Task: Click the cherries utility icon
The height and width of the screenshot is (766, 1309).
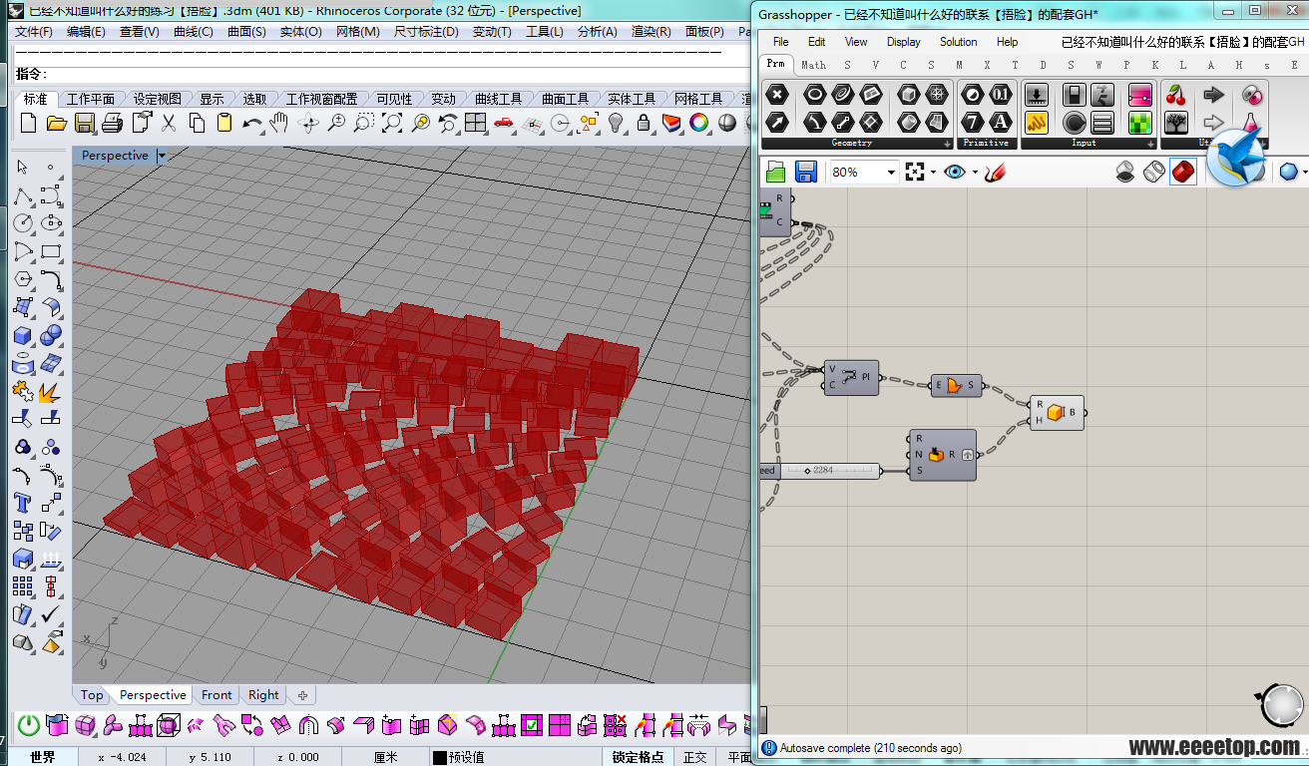Action: (x=1176, y=95)
